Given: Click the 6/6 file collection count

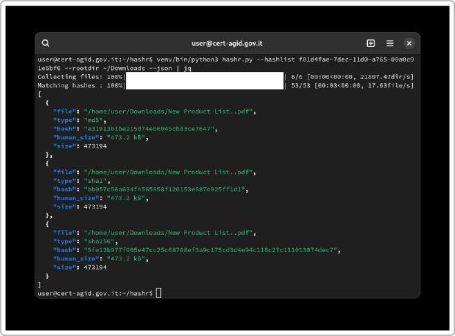Looking at the screenshot, I should tap(298, 76).
